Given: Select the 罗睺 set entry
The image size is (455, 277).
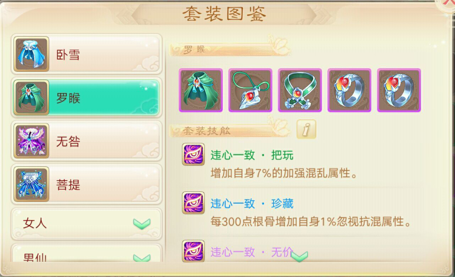Looking at the screenshot, I should (x=86, y=98).
